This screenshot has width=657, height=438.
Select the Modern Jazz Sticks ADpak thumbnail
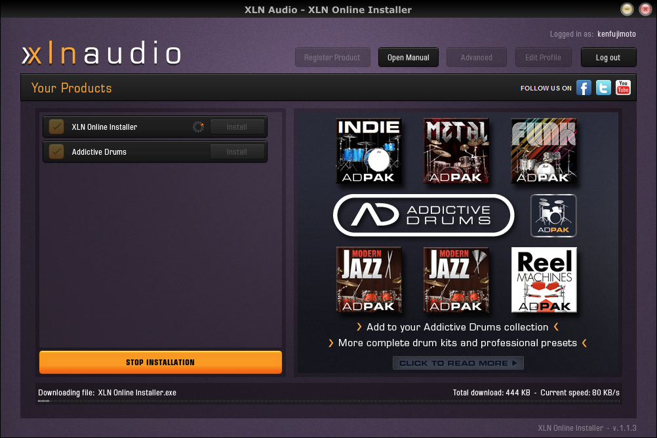click(368, 279)
